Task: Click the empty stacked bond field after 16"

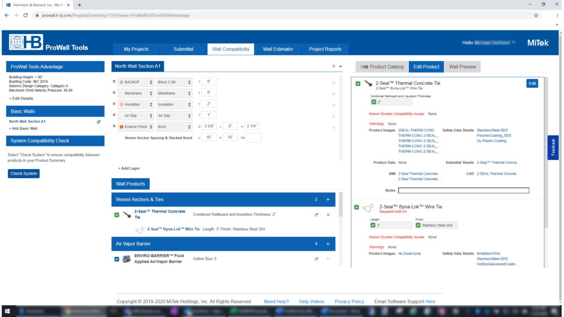Action: pyautogui.click(x=253, y=138)
